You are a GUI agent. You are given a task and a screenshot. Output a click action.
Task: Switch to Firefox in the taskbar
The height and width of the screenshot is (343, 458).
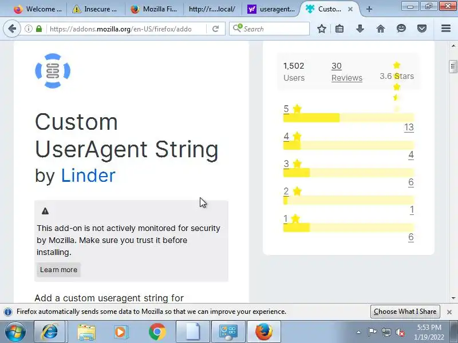click(x=264, y=332)
